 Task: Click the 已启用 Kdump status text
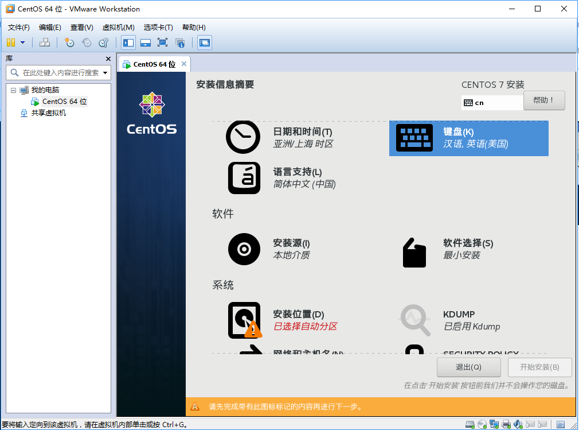tap(472, 327)
